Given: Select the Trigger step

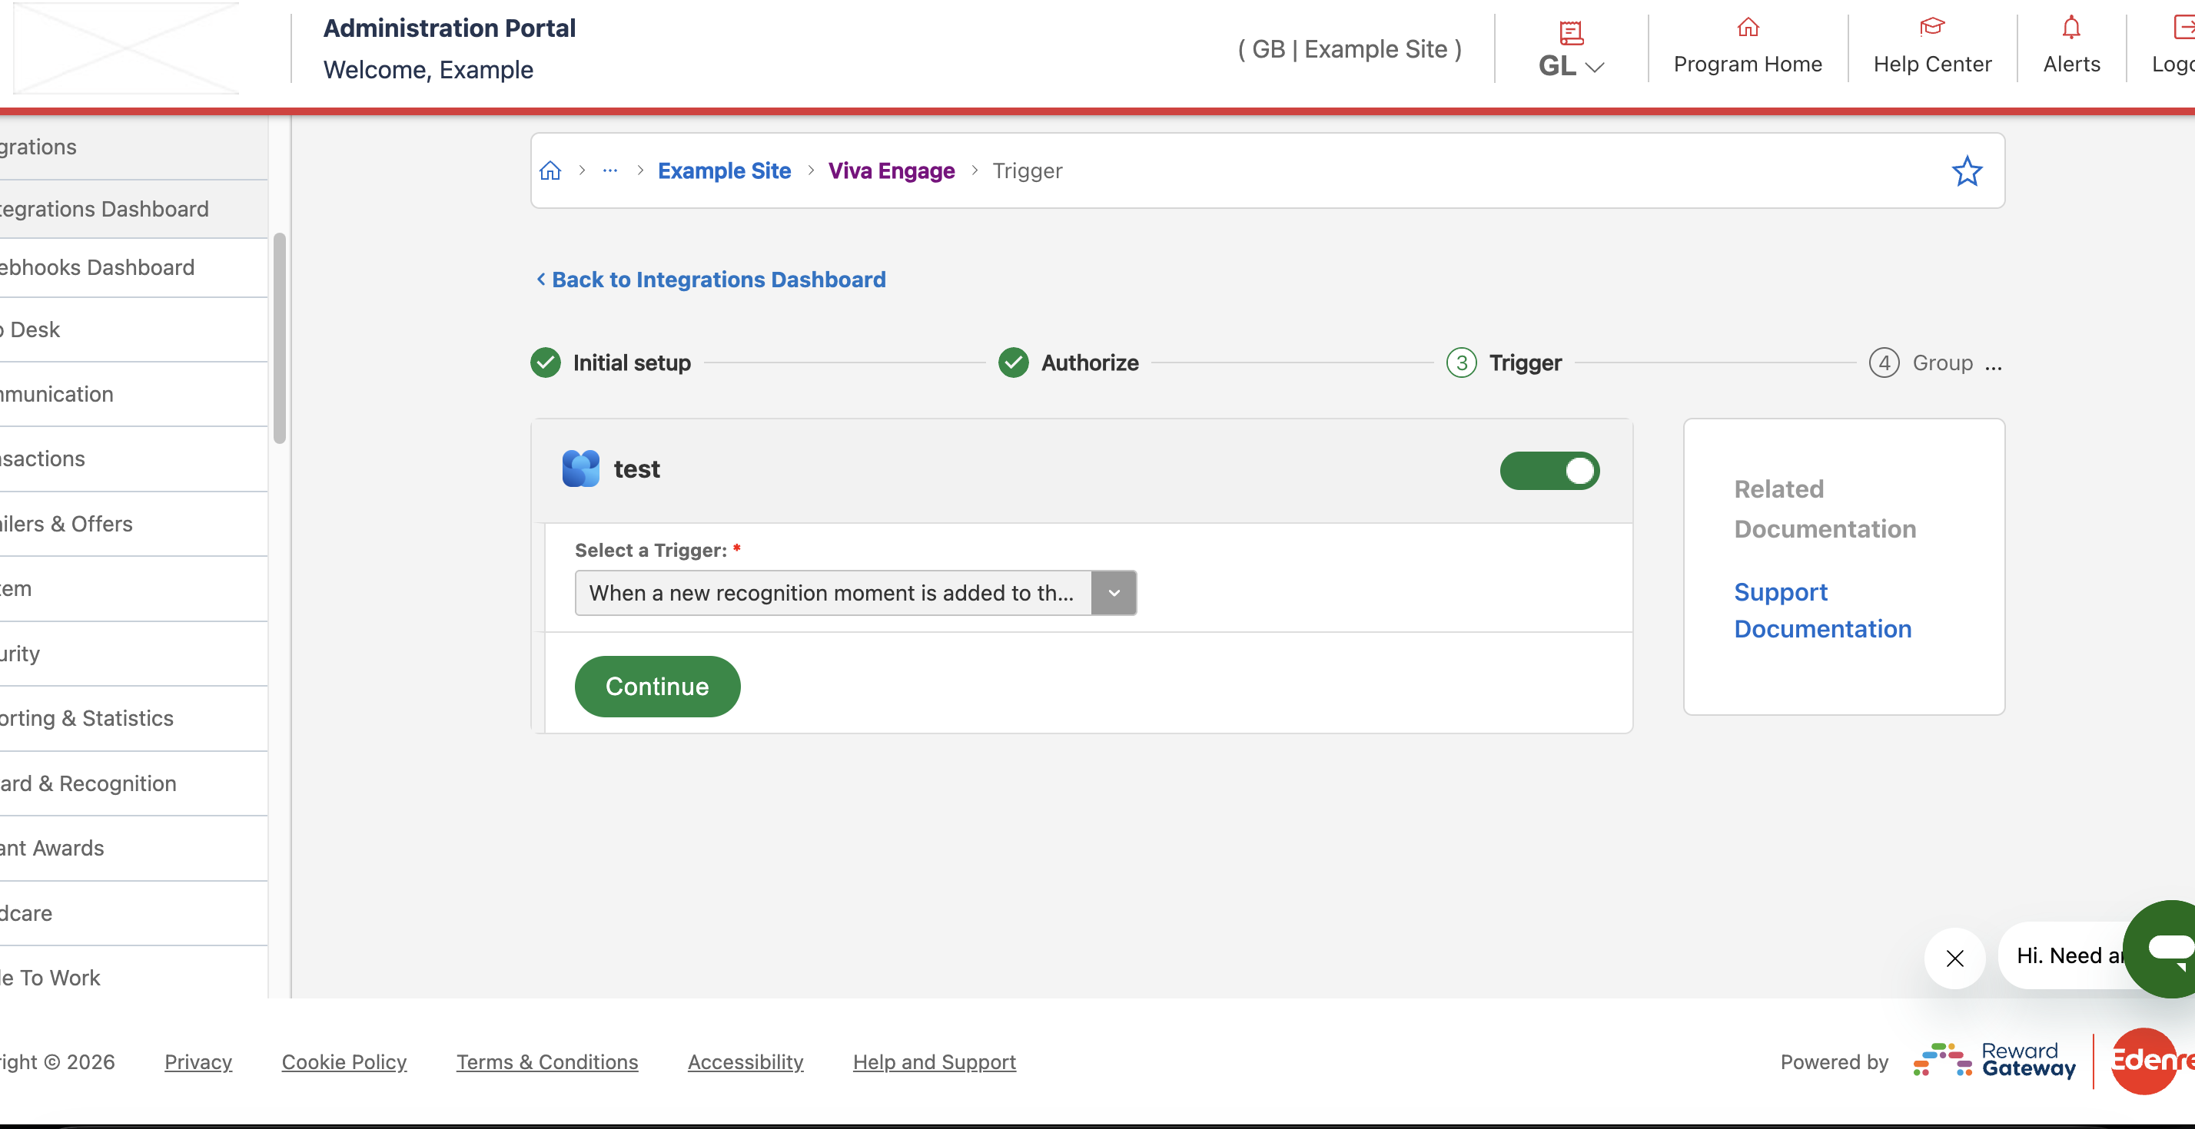Looking at the screenshot, I should [1504, 363].
